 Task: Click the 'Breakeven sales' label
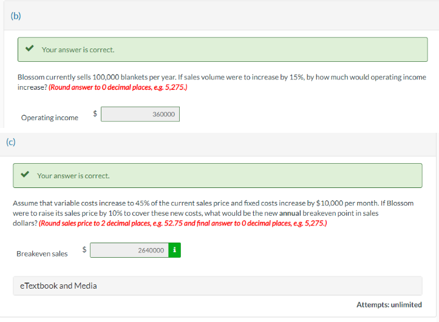tap(42, 253)
